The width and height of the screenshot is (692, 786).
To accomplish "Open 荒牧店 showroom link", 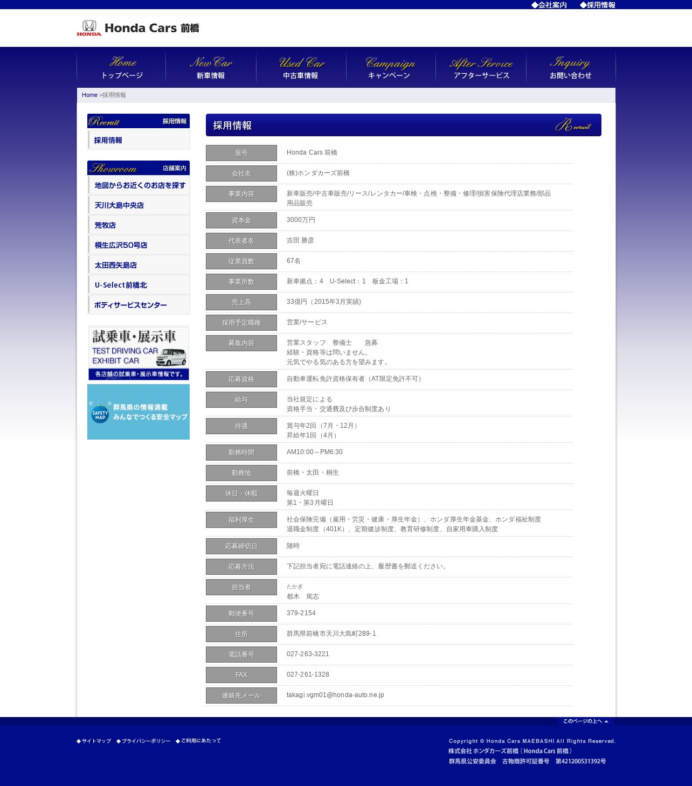I will point(139,225).
